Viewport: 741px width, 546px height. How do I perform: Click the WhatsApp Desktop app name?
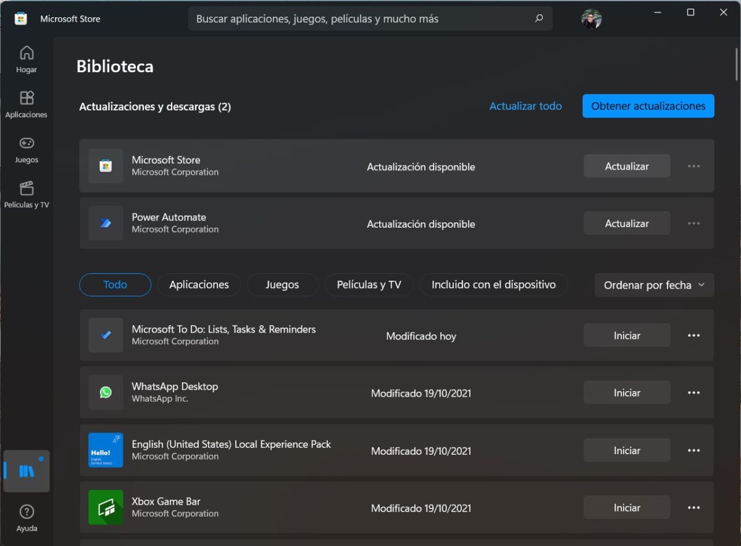coord(175,386)
